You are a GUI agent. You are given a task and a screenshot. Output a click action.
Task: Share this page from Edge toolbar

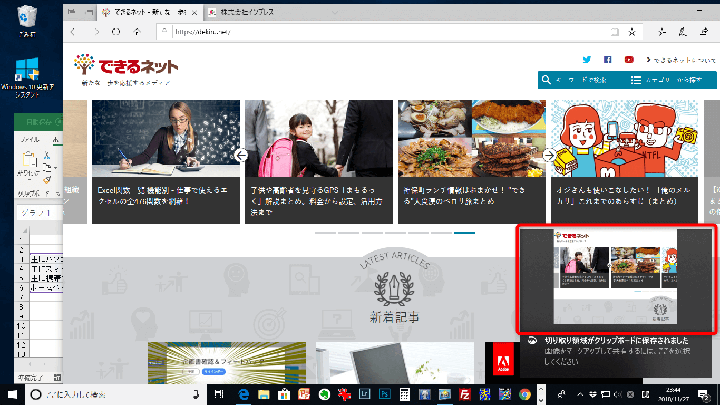pyautogui.click(x=704, y=32)
